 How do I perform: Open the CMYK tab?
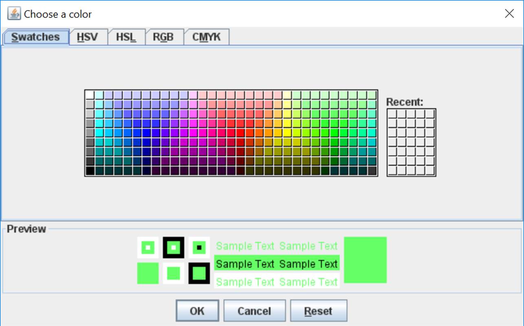(206, 37)
